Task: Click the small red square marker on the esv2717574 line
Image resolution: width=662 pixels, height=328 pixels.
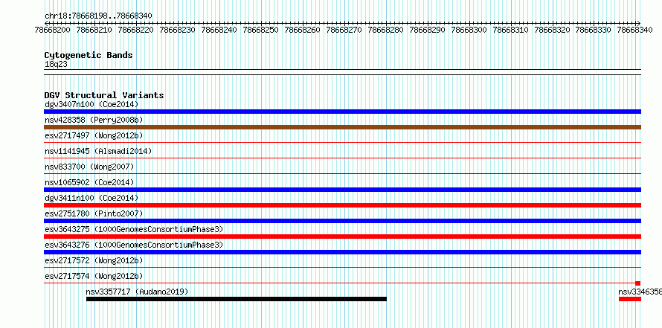Action: pyautogui.click(x=638, y=283)
